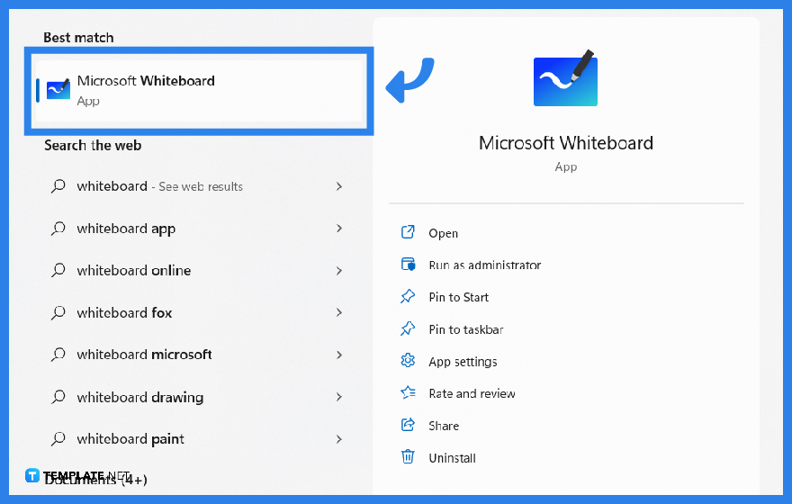Click the App settings gear icon
The image size is (792, 504).
pyautogui.click(x=408, y=361)
